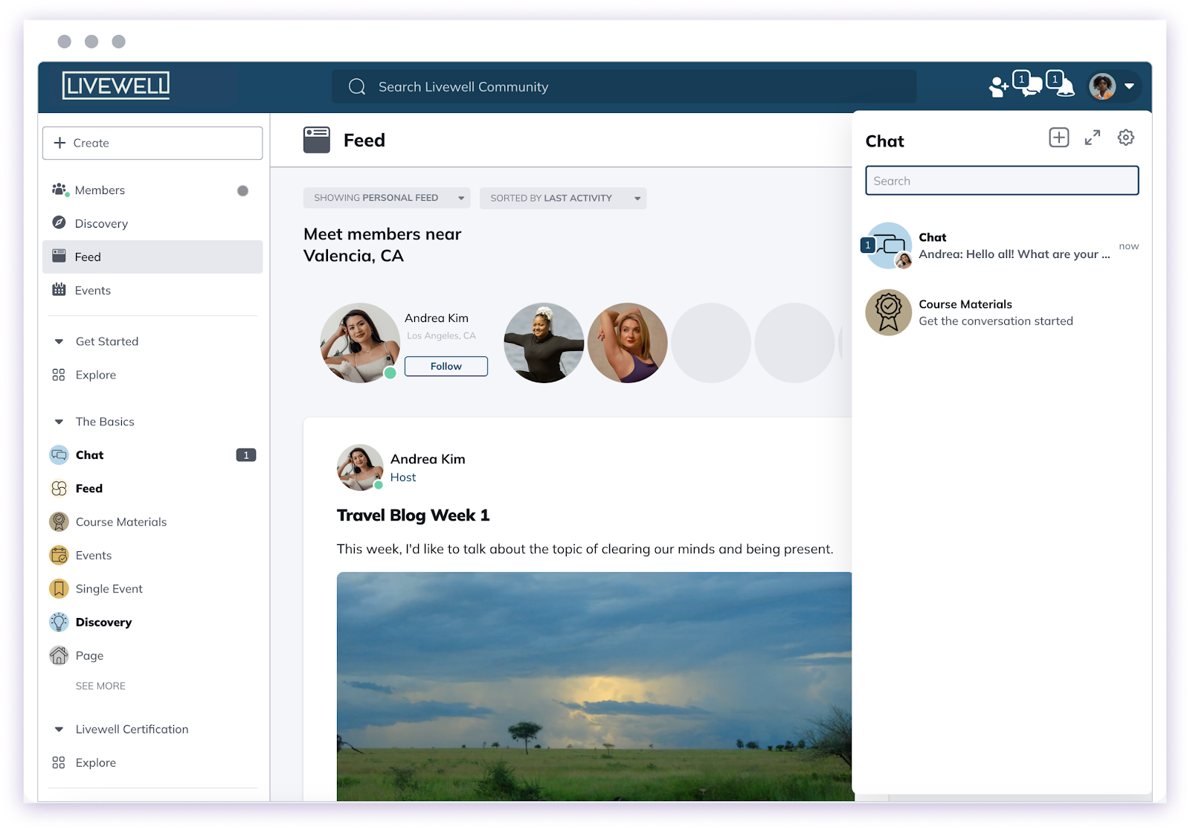This screenshot has height=830, width=1190.
Task: Click the yellow Events calendar icon
Action: click(x=59, y=555)
